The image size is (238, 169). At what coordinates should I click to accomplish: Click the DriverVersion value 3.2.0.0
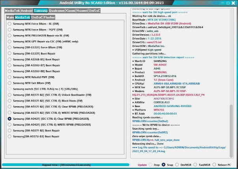click(x=156, y=35)
